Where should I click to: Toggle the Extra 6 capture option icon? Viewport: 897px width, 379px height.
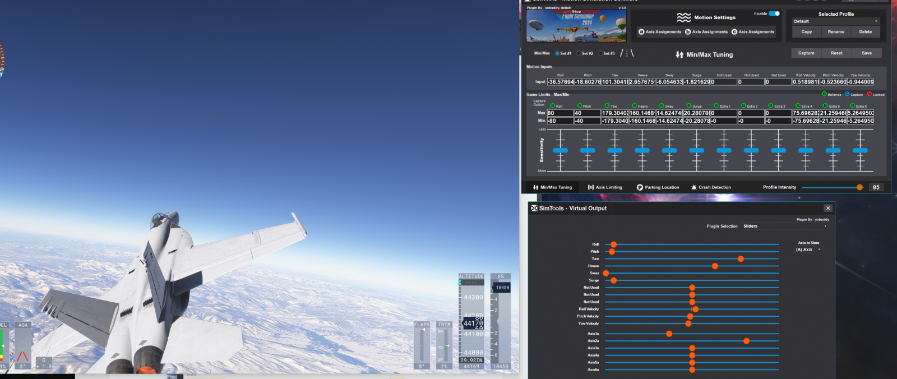(x=853, y=105)
